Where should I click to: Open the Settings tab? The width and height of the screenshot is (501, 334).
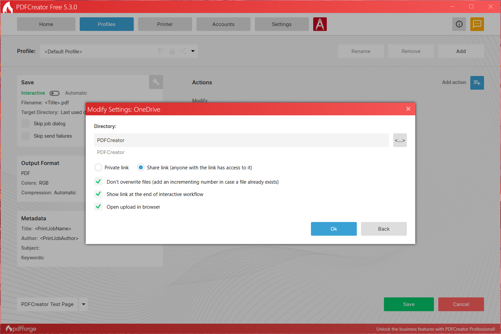282,24
